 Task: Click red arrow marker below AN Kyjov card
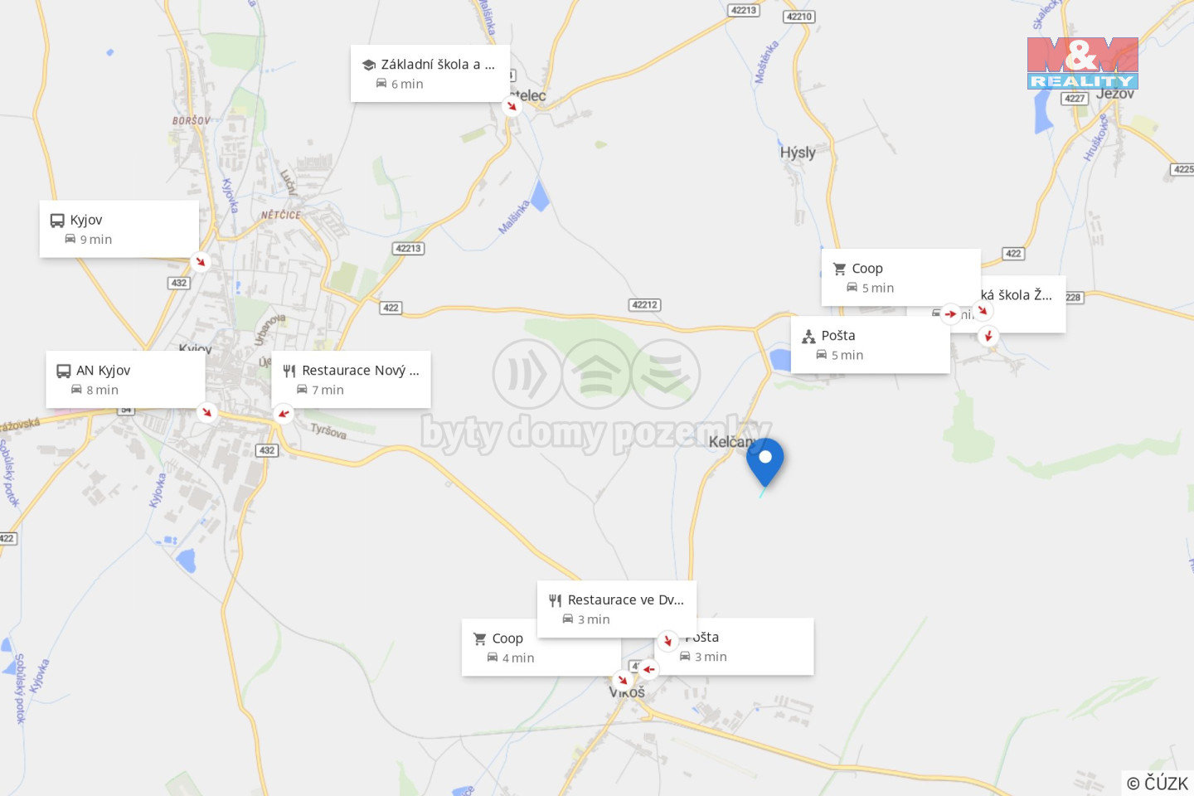coord(206,412)
